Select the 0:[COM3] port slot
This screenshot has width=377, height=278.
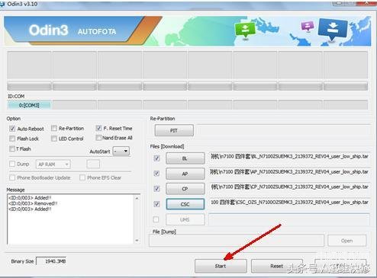[x=29, y=105]
